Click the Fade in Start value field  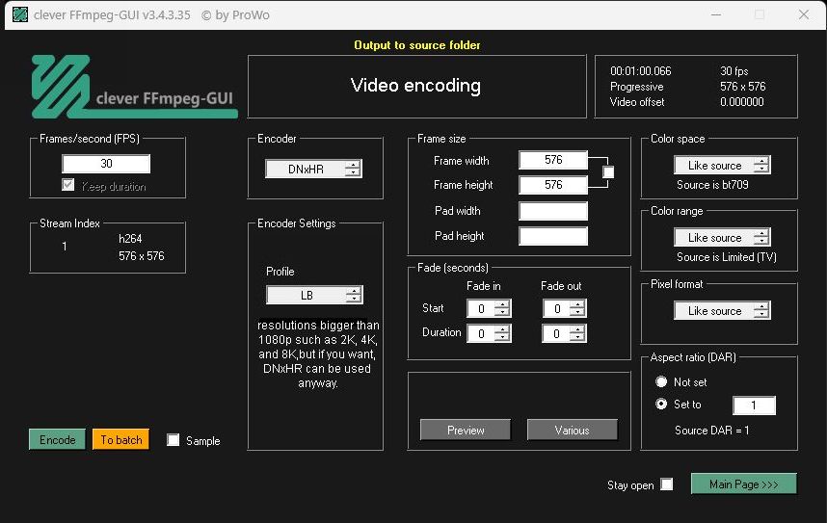(x=482, y=308)
